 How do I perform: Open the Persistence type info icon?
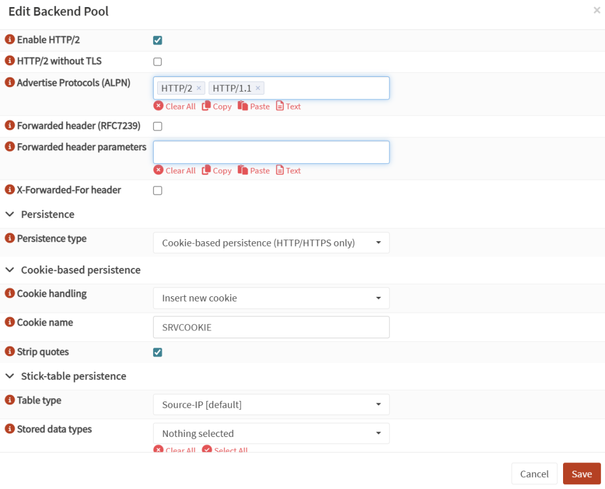pyautogui.click(x=8, y=238)
